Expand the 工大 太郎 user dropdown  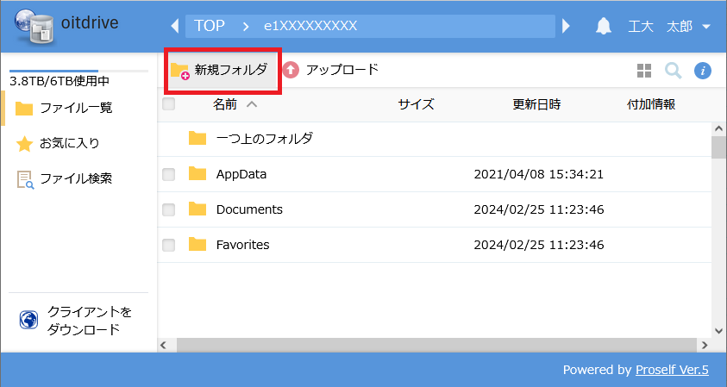click(705, 26)
